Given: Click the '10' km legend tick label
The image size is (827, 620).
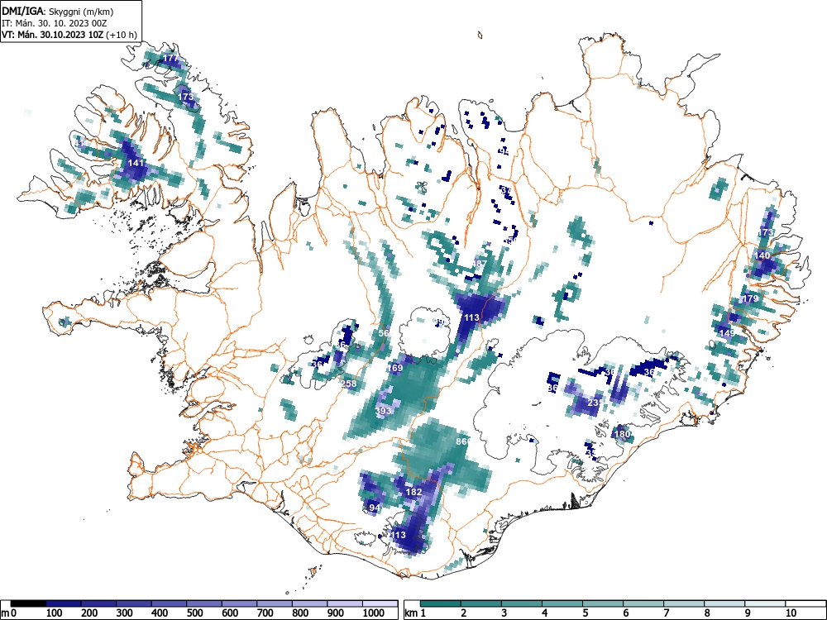Looking at the screenshot, I should click(x=791, y=613).
